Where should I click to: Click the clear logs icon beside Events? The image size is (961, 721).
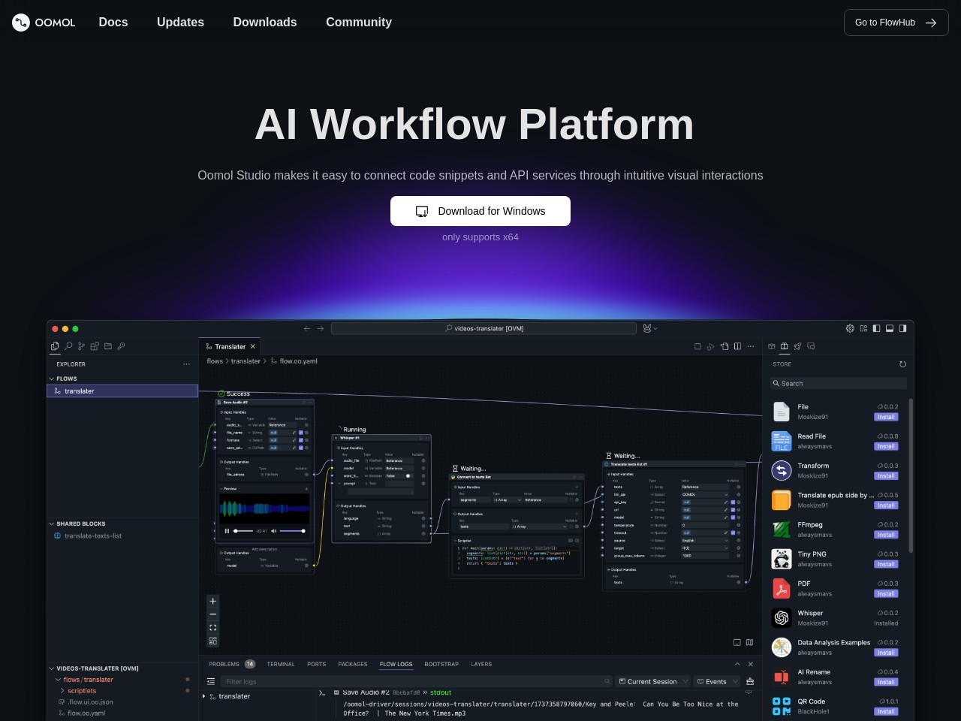point(749,681)
